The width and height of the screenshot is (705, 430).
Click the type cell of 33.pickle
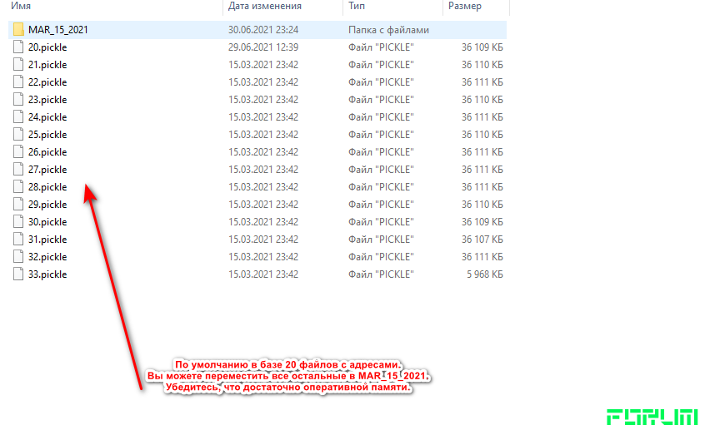click(381, 274)
